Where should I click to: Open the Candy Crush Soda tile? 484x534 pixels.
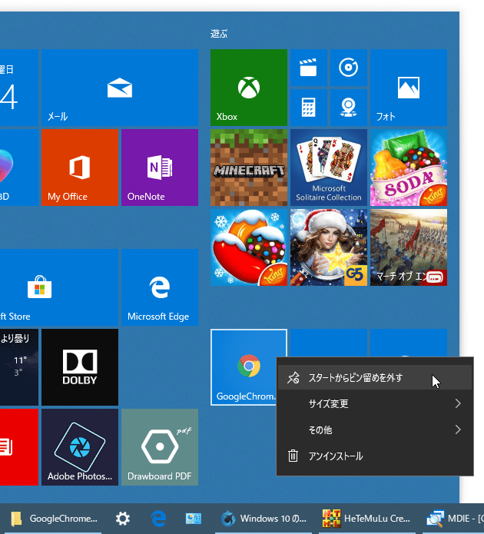point(409,167)
